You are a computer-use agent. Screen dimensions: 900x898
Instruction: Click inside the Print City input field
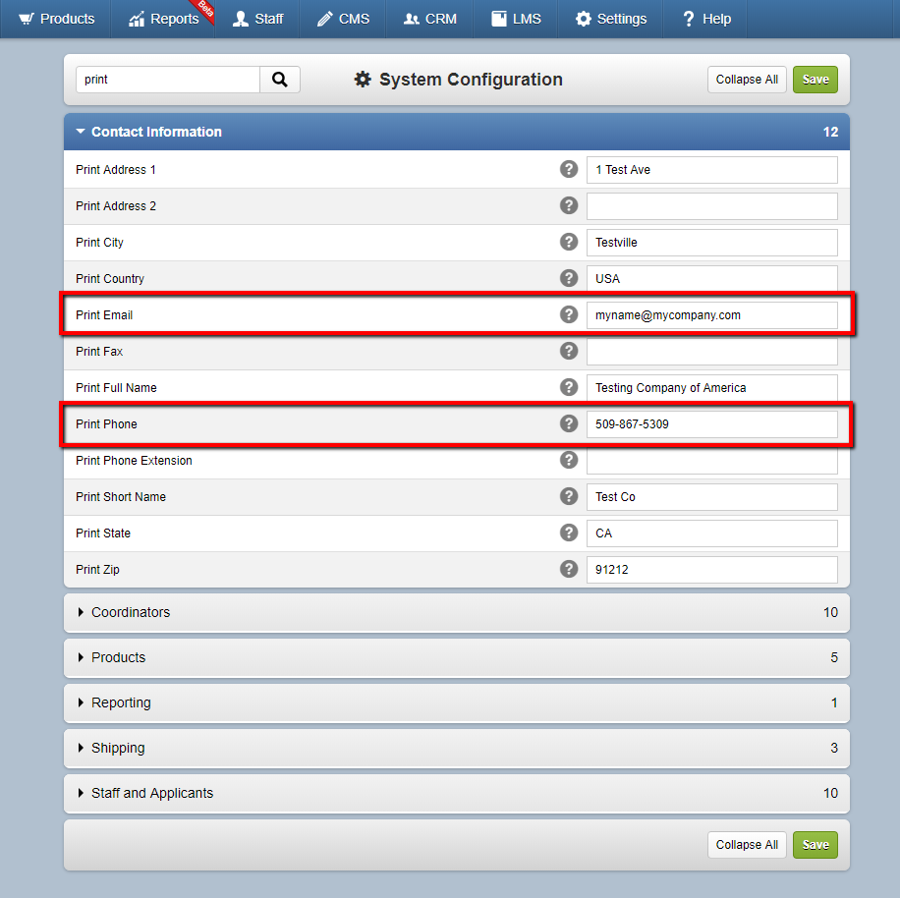711,242
